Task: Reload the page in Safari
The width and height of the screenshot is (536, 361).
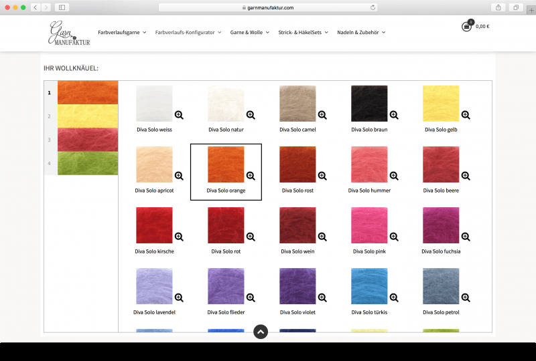Action: [x=373, y=7]
